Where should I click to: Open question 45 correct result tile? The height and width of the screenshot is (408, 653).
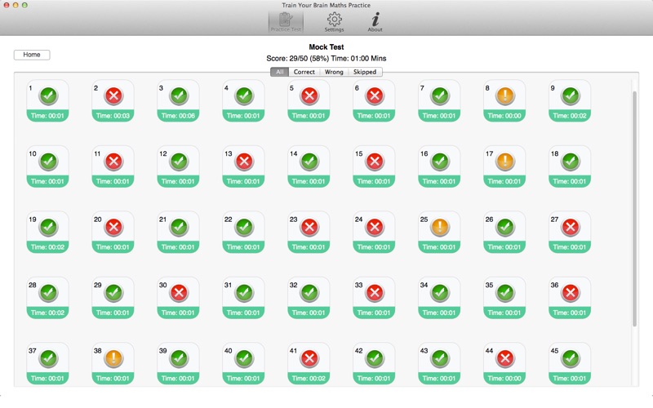(x=570, y=363)
